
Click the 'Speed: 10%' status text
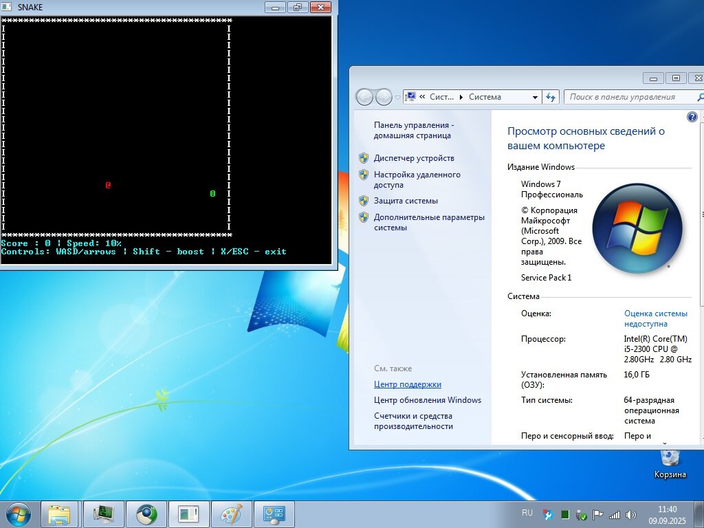point(93,243)
